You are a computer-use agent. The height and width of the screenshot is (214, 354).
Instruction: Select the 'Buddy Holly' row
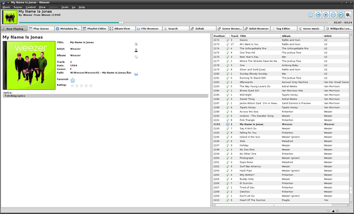click(281, 179)
